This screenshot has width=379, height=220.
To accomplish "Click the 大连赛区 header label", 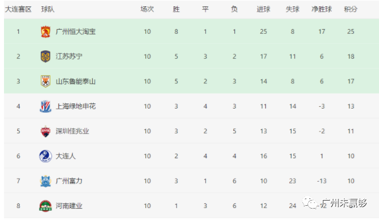I will [18, 9].
